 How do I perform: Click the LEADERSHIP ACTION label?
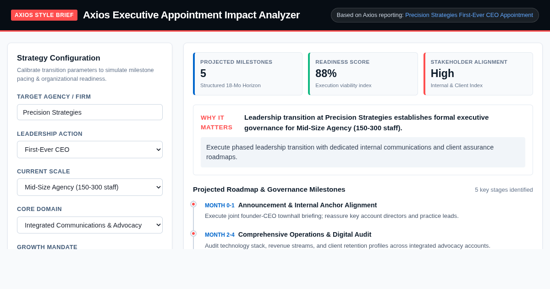[x=49, y=134]
